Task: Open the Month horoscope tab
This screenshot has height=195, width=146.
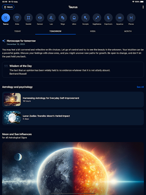Action: (x=128, y=31)
